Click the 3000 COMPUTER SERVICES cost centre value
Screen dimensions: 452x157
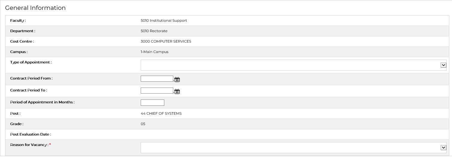166,41
